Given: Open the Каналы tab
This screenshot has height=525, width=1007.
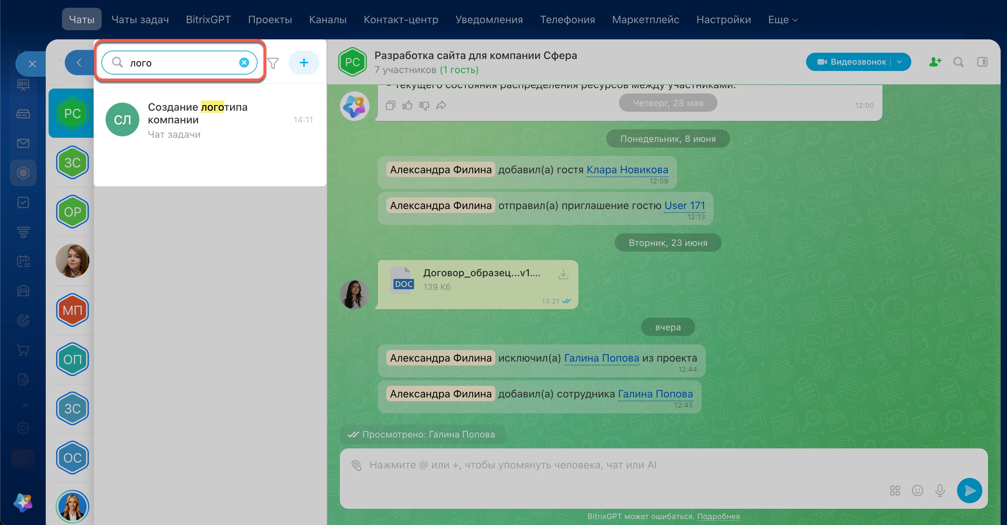Looking at the screenshot, I should pos(328,19).
